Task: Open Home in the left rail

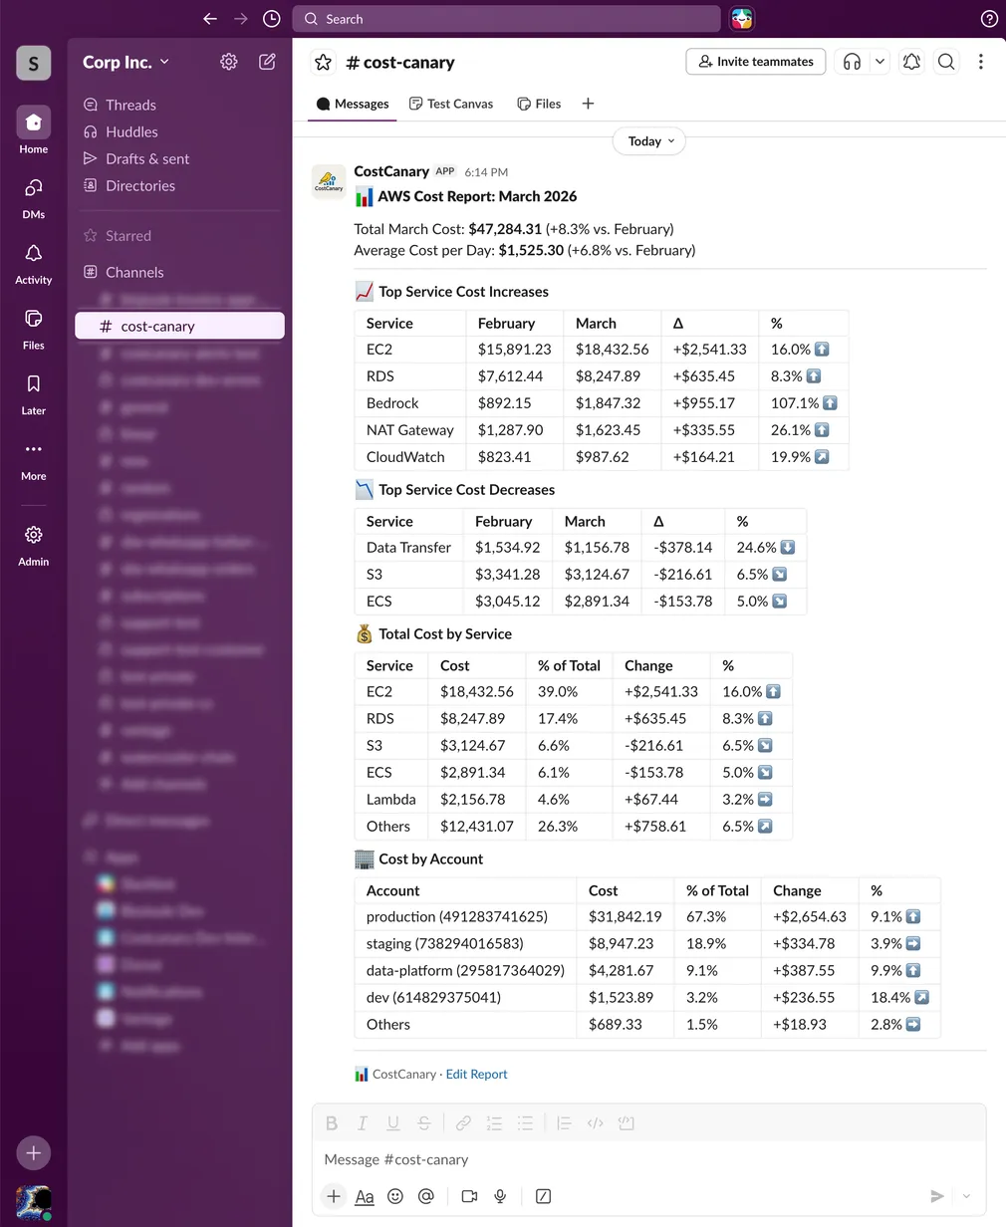Action: pyautogui.click(x=34, y=130)
